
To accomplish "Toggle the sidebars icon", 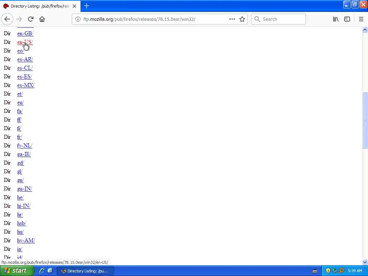I will (x=347, y=19).
